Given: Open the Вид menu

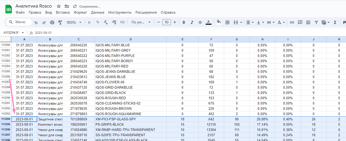Looking at the screenshot, I should (49, 12).
